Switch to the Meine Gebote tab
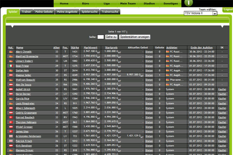 point(44,12)
